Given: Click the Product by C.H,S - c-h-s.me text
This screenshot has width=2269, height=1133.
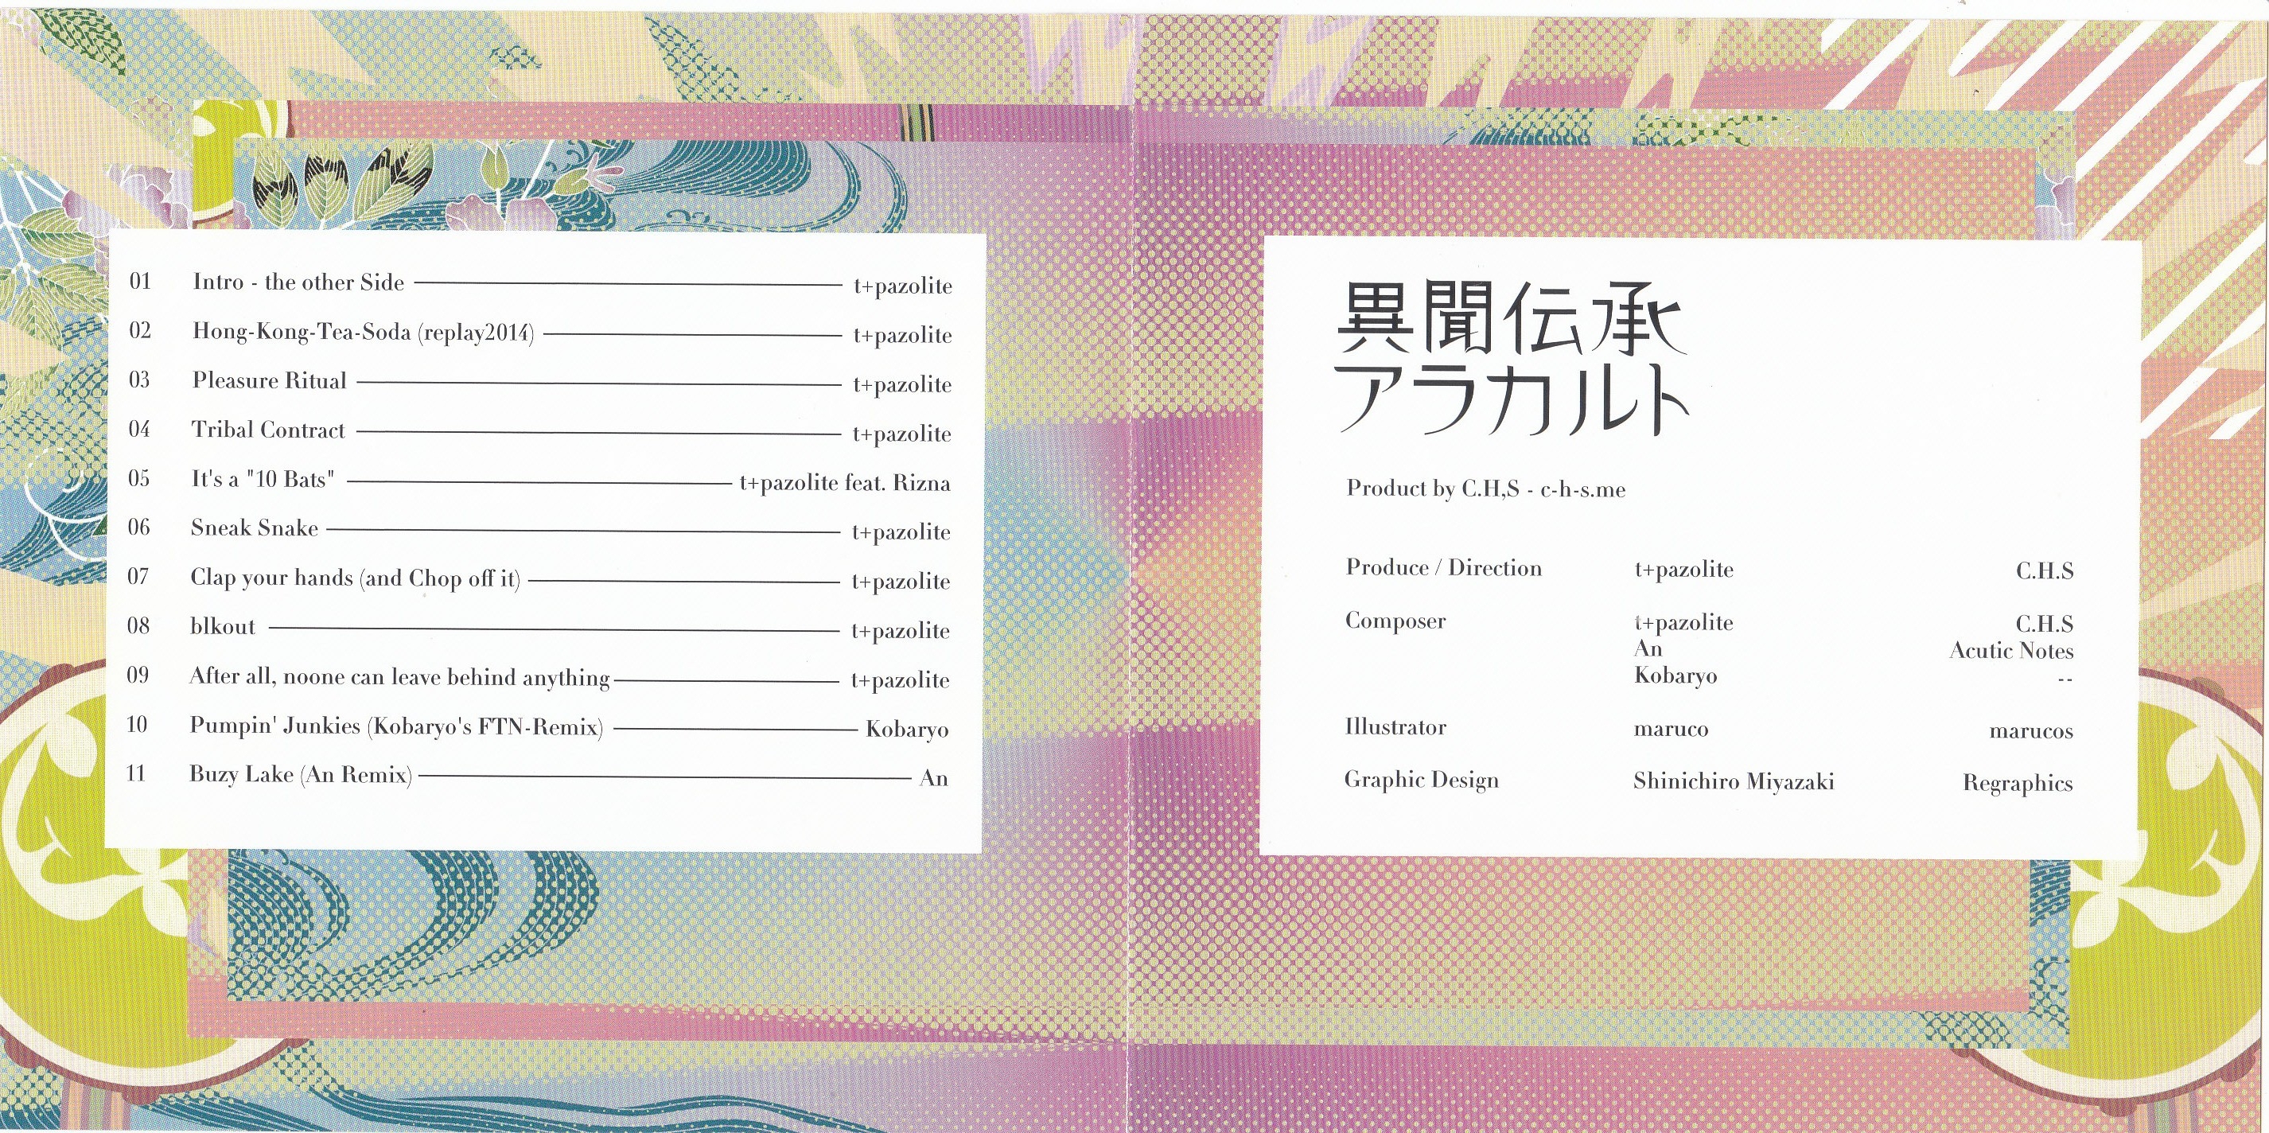Looking at the screenshot, I should click(1485, 489).
